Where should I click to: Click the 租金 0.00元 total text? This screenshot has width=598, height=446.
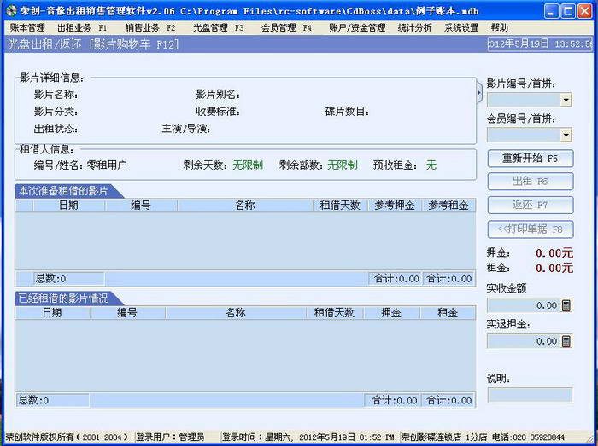[554, 269]
